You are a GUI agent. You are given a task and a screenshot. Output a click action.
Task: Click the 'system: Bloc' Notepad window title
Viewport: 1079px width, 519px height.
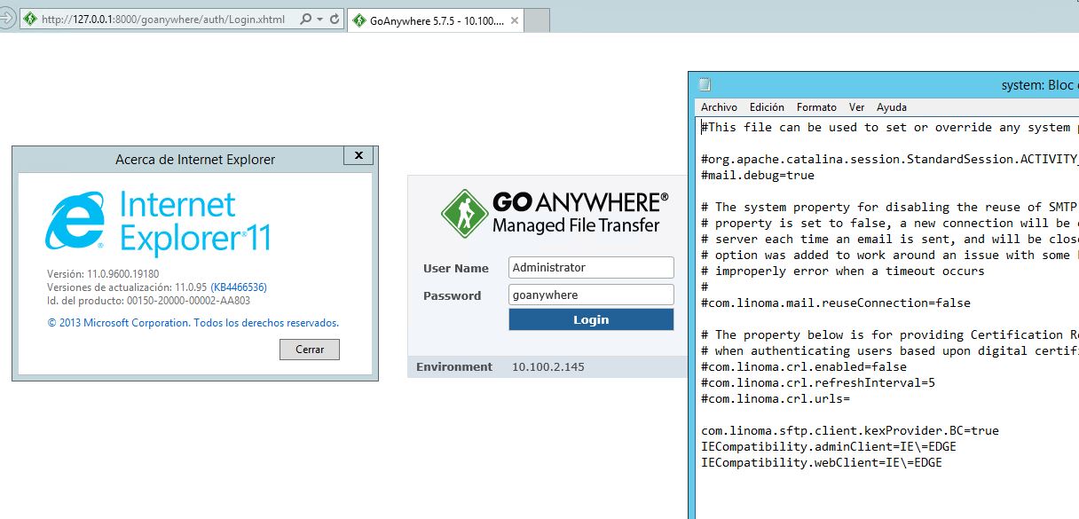point(1038,85)
